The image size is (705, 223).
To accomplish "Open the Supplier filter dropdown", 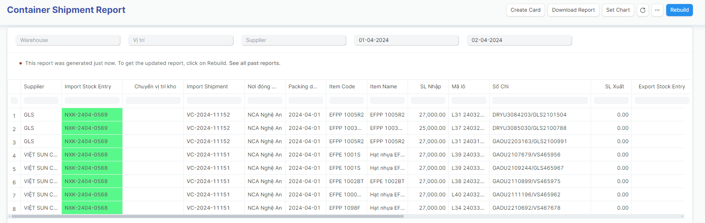I will coord(294,40).
